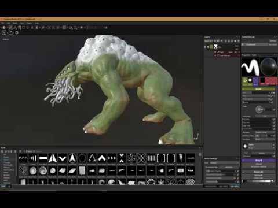The width and height of the screenshot is (278, 208).
Task: Open the View menu
Action: pyautogui.click(x=22, y=23)
